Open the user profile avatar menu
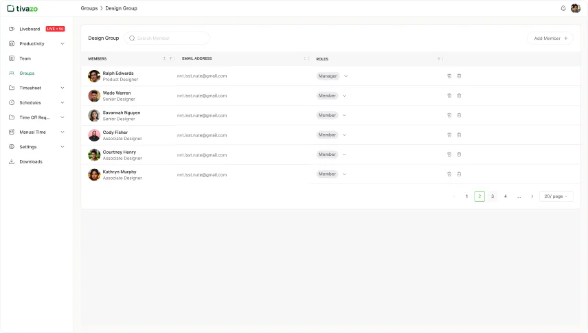588x333 pixels. click(576, 8)
